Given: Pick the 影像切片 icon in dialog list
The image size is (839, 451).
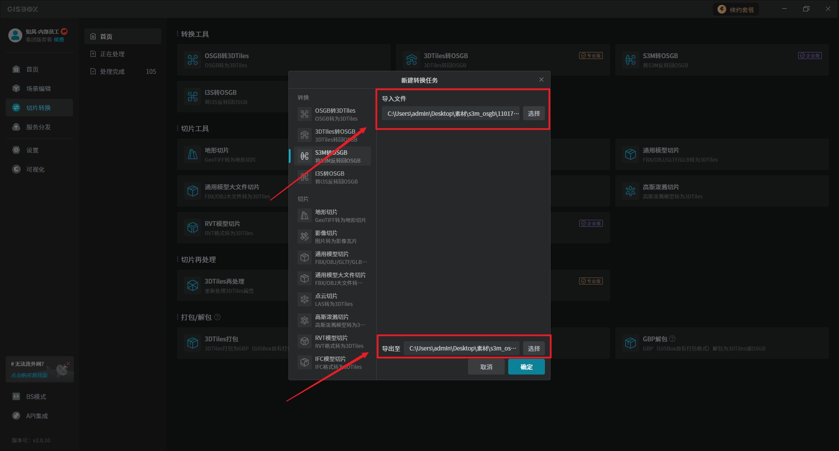Looking at the screenshot, I should tap(305, 237).
